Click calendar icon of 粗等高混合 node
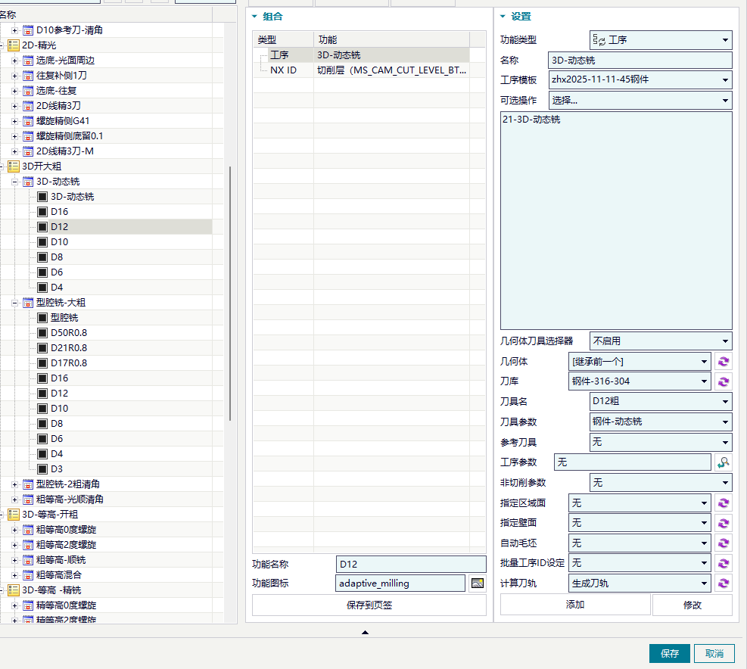The width and height of the screenshot is (747, 669). 28,575
